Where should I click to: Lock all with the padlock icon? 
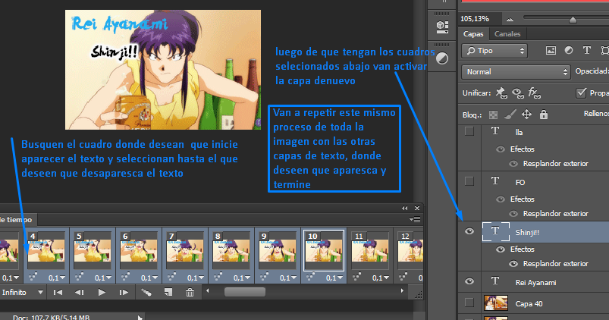pos(543,115)
